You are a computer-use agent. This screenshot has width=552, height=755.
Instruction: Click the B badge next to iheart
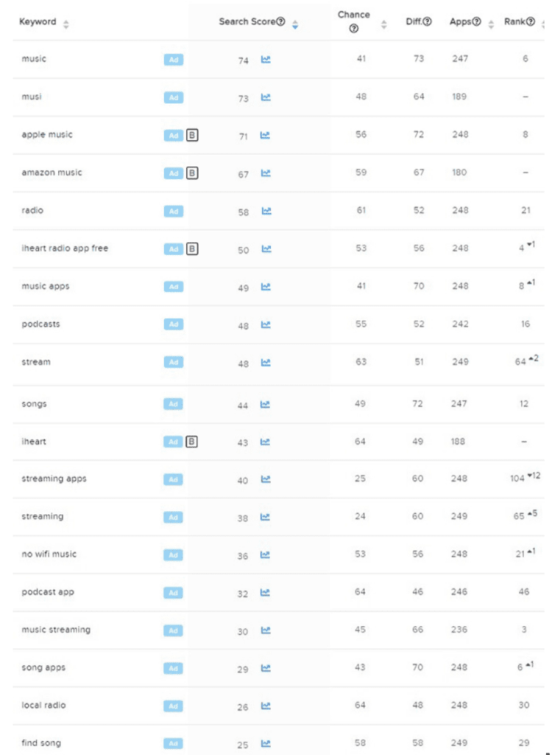[191, 442]
